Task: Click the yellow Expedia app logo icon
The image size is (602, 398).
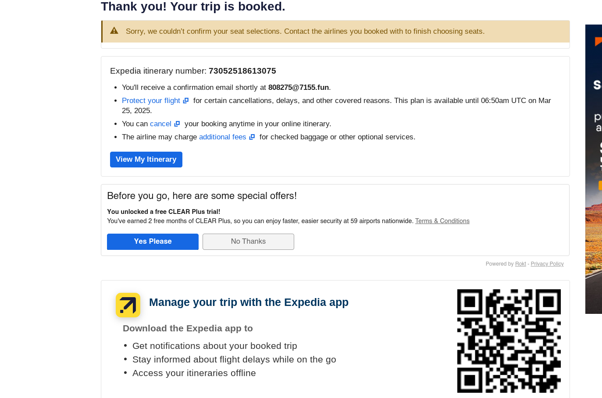Action: (x=128, y=305)
